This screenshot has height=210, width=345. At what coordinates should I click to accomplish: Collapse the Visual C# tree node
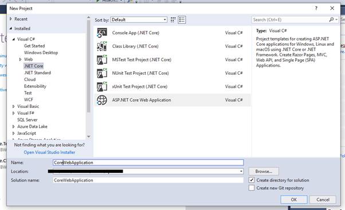coord(13,39)
